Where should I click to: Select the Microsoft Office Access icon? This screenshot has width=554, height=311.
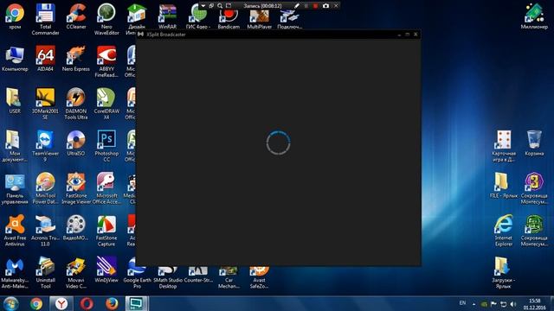tap(106, 188)
